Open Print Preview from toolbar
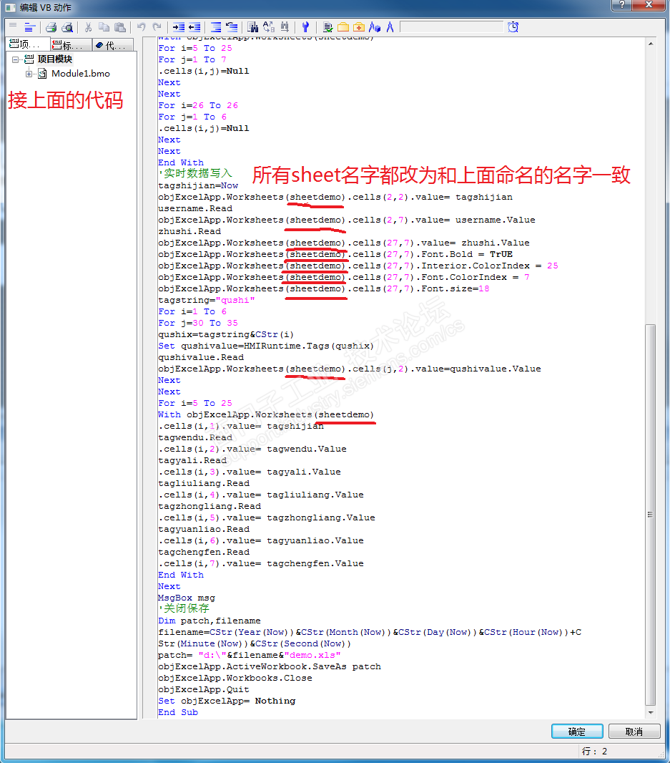 click(x=68, y=27)
